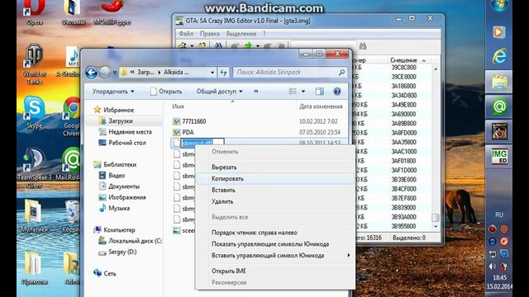Click the Windows Explorer folder taskbar icon
The image size is (529, 297).
point(499,82)
